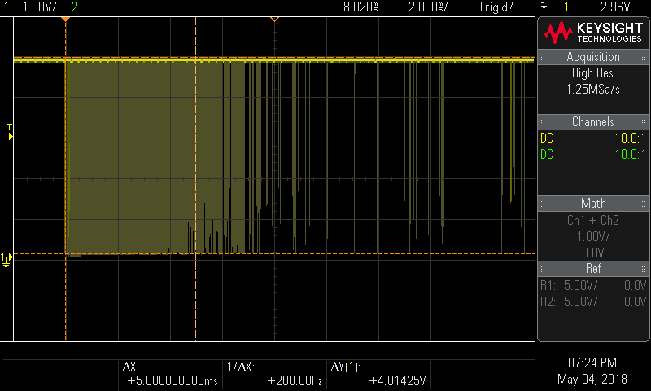
Task: Toggle channel 2 indicator in top bar
Action: tap(76, 7)
